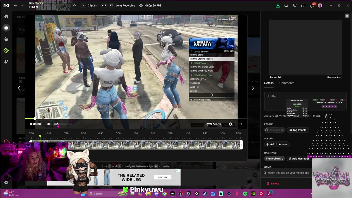The width and height of the screenshot is (352, 198).
Task: Click the Report Ad link
Action: [275, 77]
